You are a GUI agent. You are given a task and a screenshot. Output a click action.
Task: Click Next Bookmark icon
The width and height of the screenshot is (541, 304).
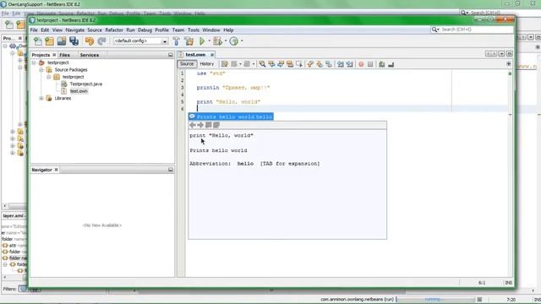pyautogui.click(x=320, y=64)
